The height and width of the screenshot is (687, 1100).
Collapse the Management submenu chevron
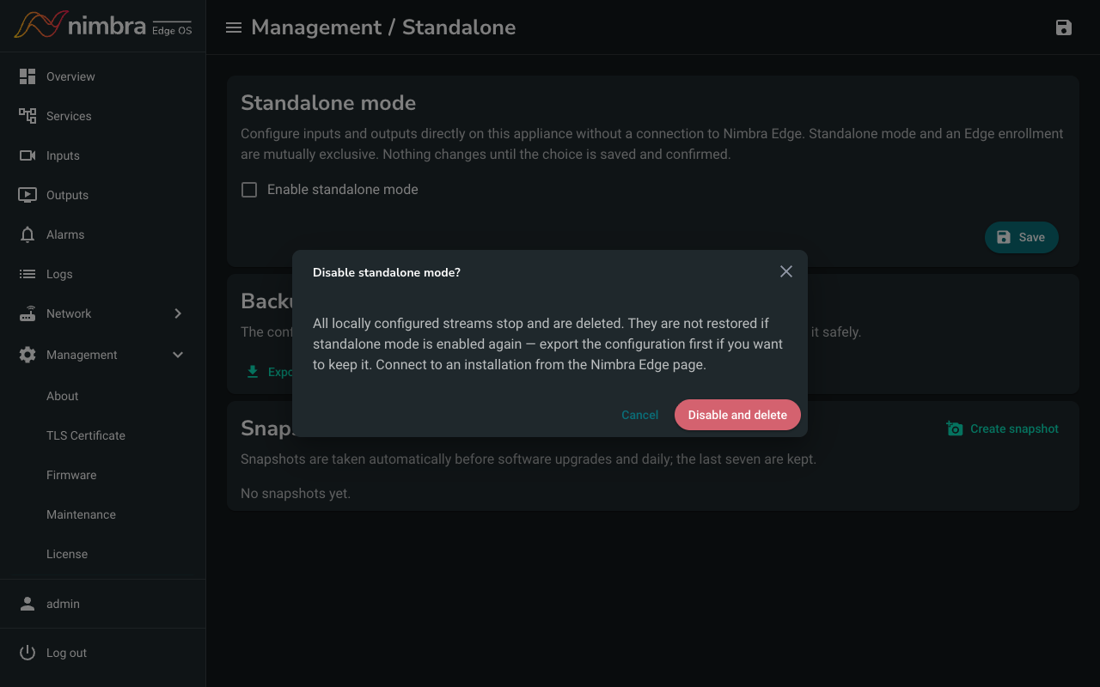click(178, 355)
